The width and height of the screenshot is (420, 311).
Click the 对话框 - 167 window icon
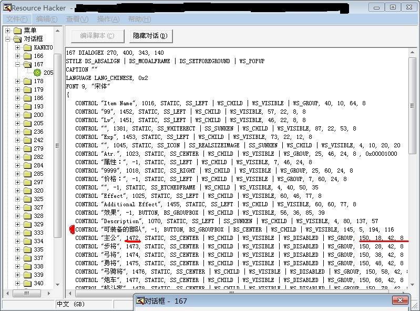point(140,301)
